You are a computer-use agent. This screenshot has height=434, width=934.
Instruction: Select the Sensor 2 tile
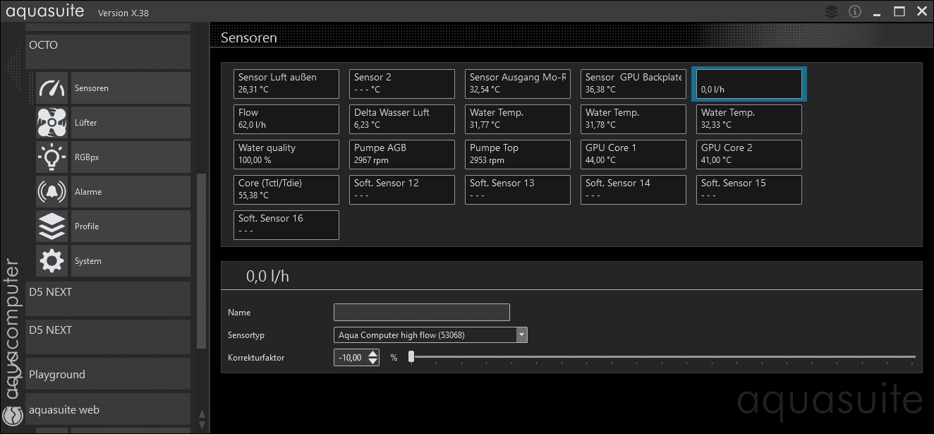tap(402, 84)
